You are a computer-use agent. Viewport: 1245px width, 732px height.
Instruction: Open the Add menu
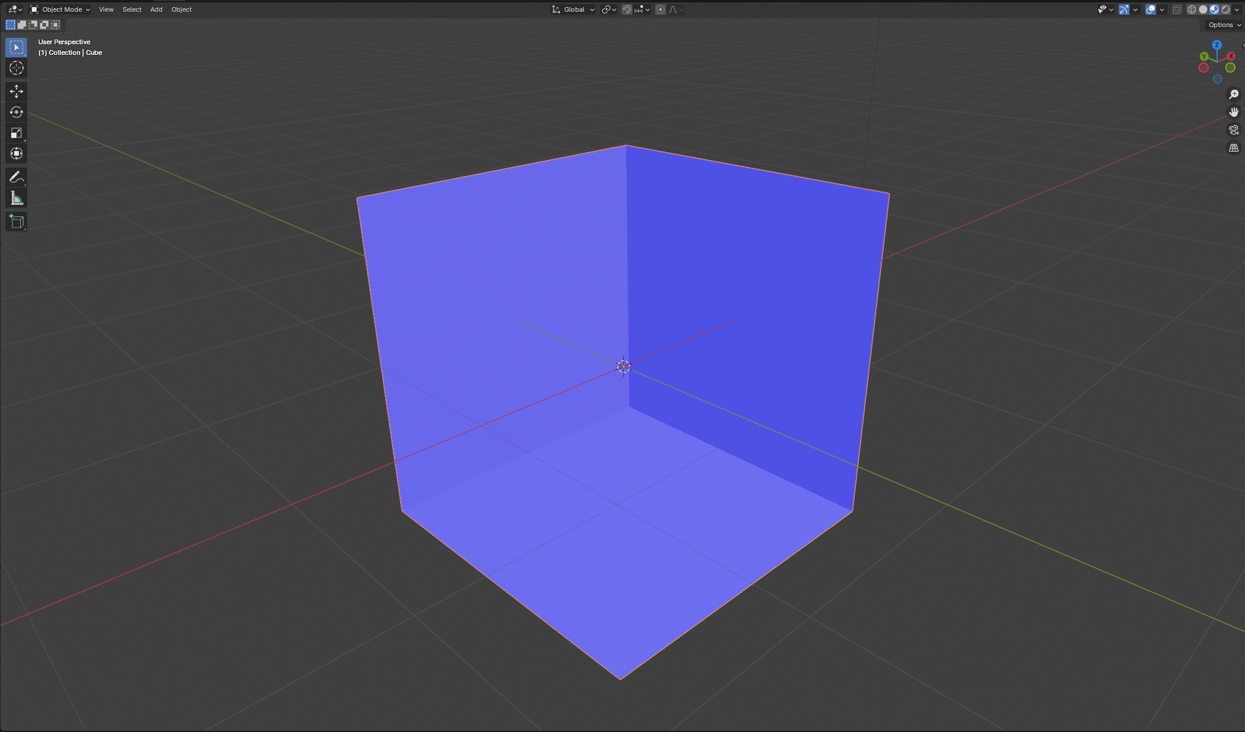click(x=156, y=9)
